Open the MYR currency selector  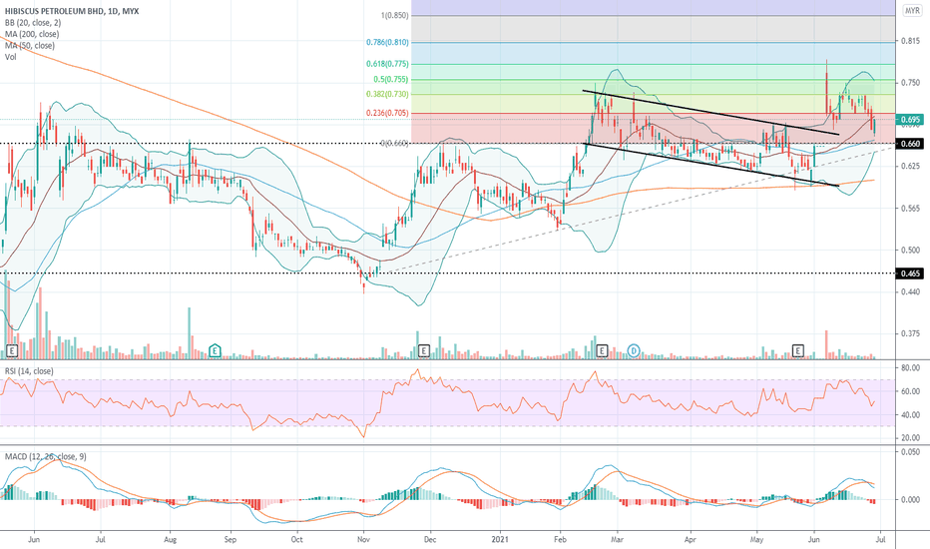click(912, 11)
